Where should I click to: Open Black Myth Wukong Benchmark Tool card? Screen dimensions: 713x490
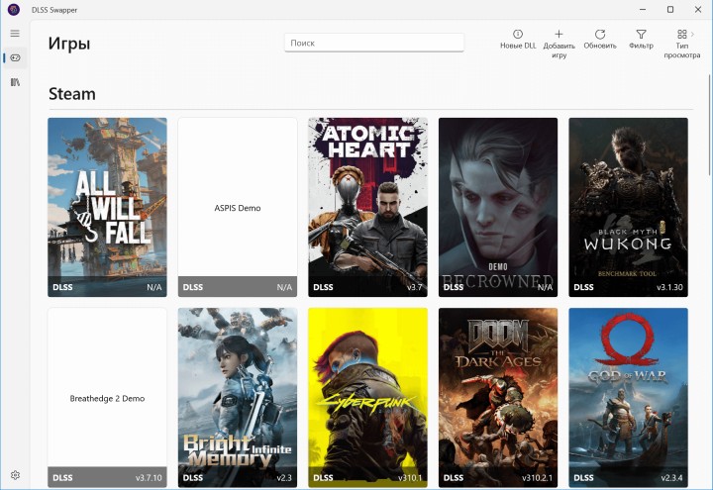tap(629, 207)
